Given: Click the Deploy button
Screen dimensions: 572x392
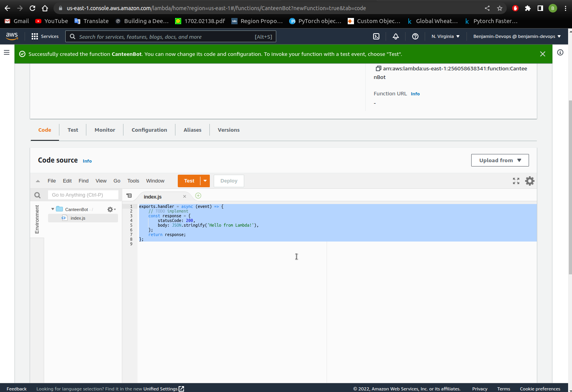Looking at the screenshot, I should [229, 181].
